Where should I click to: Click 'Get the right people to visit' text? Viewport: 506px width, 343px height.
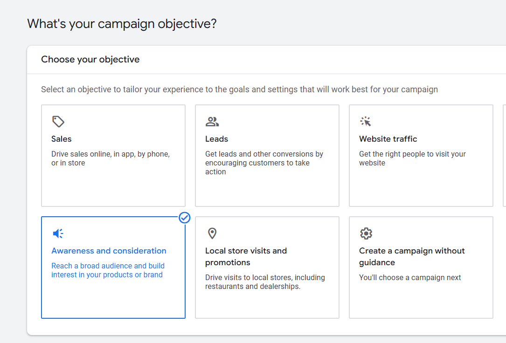pyautogui.click(x=412, y=158)
